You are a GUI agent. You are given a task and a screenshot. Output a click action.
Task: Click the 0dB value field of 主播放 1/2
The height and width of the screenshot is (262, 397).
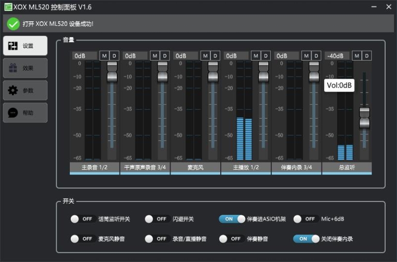click(236, 56)
